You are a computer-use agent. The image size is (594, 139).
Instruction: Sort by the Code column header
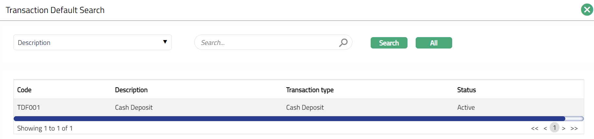[24, 90]
